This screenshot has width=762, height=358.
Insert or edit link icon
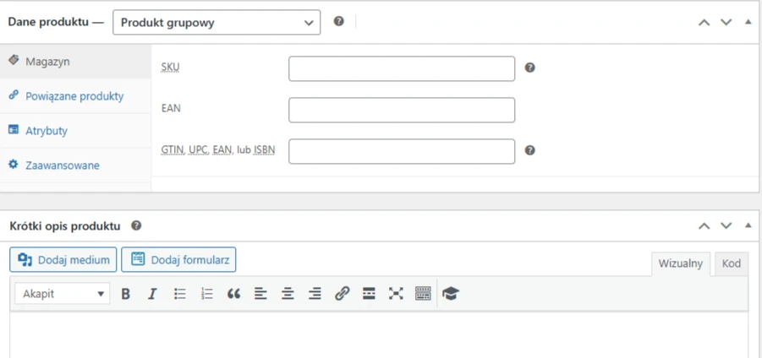[342, 294]
